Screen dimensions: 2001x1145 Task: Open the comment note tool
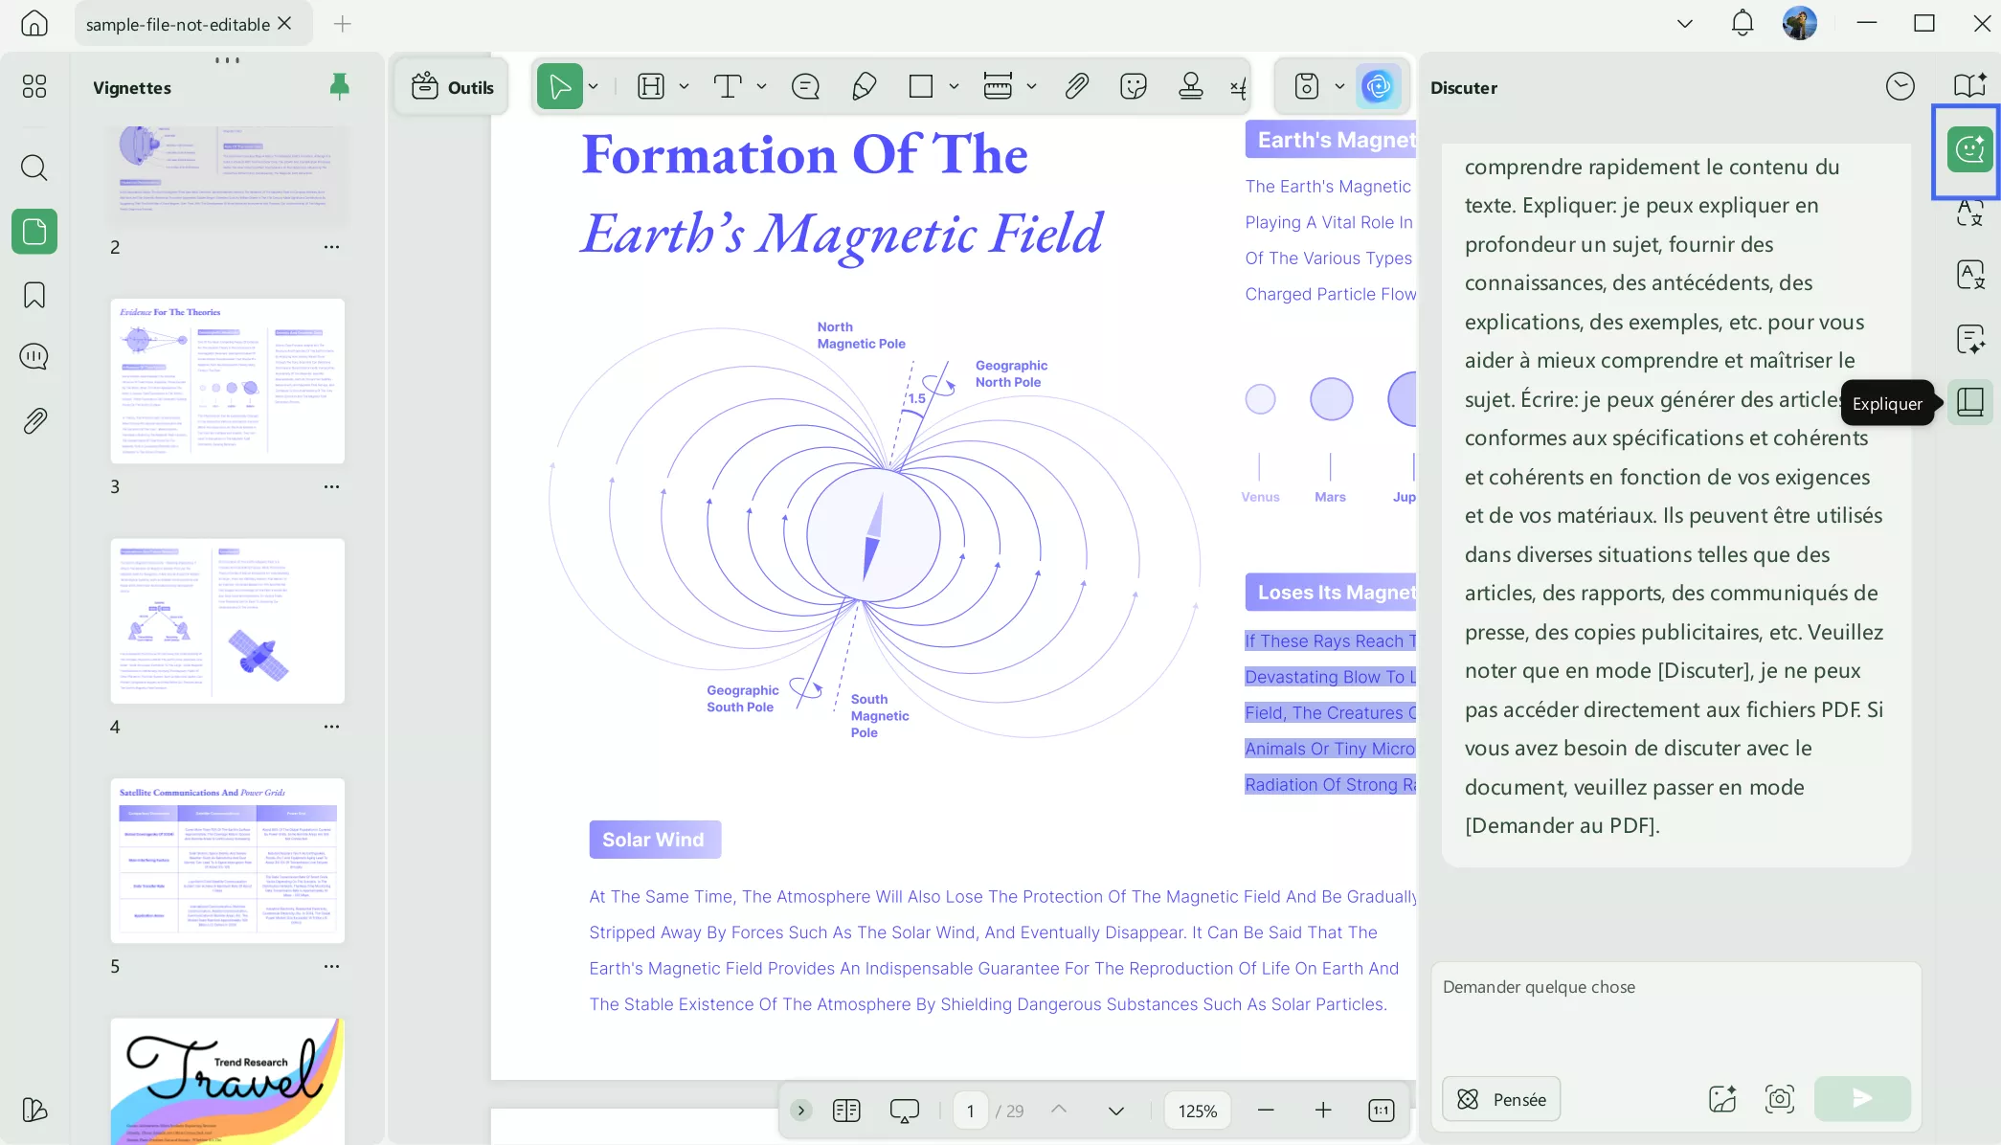[x=805, y=87]
